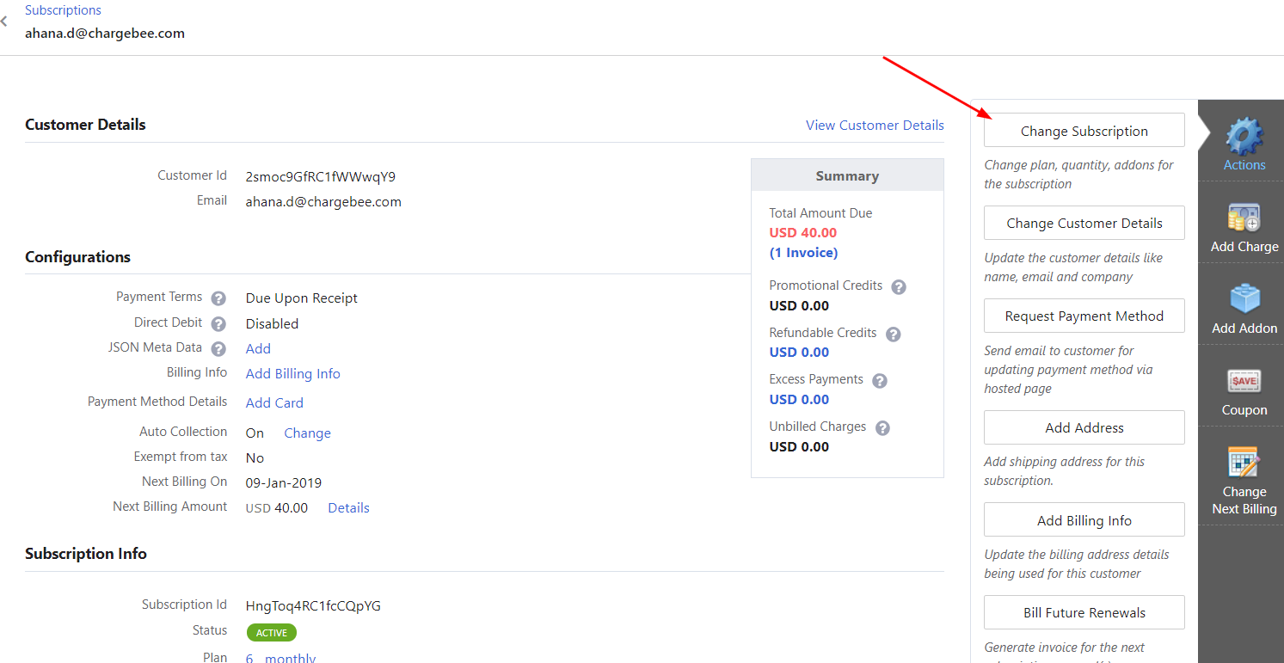The width and height of the screenshot is (1284, 663).
Task: Click the Add Billing Info link in Configurations
Action: pos(293,374)
